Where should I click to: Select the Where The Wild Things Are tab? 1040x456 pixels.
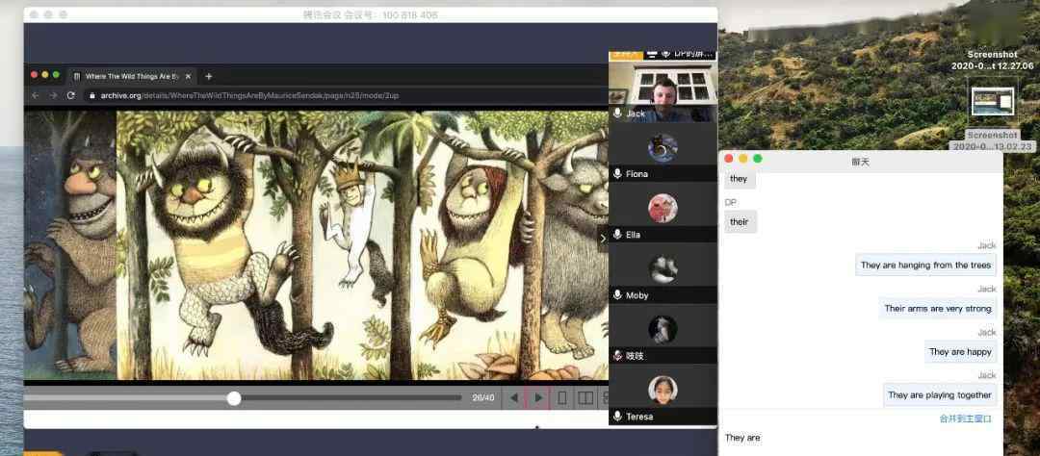point(131,76)
